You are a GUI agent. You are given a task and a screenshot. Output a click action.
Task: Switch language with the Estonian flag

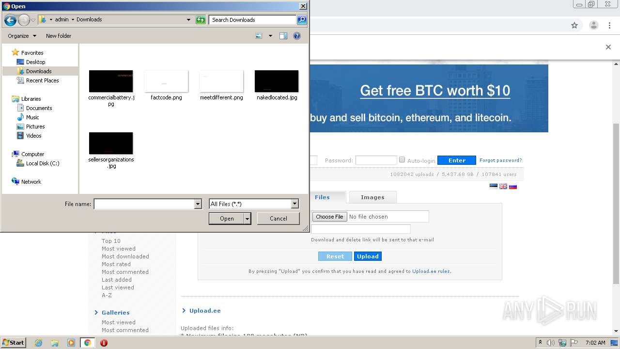click(x=494, y=186)
